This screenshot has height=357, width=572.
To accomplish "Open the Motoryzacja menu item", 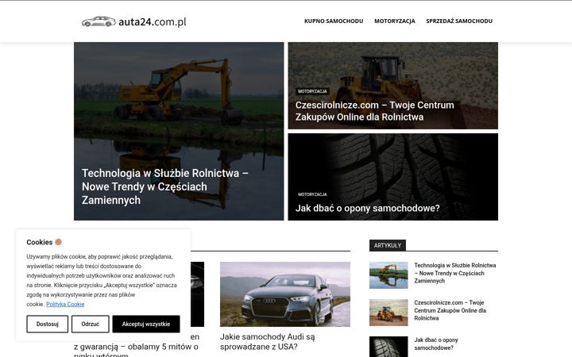I will click(x=395, y=21).
